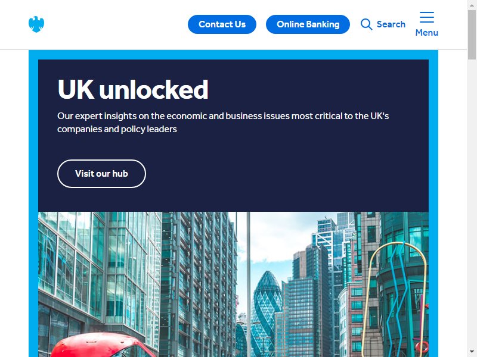Click the glass office building on left
The image size is (477, 357).
100,273
